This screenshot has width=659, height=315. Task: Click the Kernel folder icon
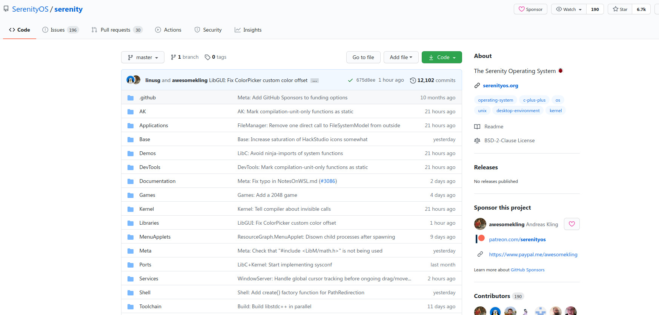[131, 209]
